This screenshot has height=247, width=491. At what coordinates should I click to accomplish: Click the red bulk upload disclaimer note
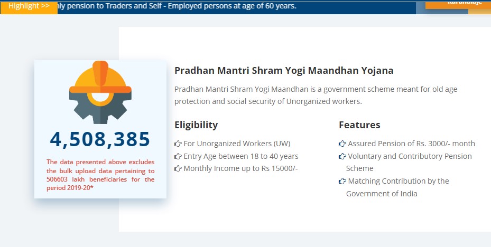pyautogui.click(x=100, y=175)
